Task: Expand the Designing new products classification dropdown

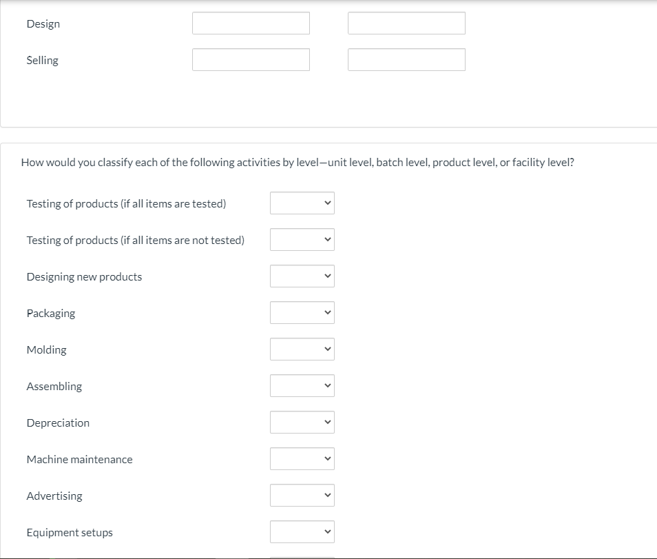Action: pyautogui.click(x=302, y=276)
